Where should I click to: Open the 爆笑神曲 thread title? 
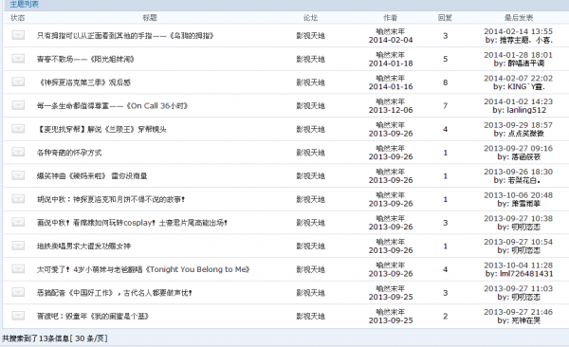[92, 176]
